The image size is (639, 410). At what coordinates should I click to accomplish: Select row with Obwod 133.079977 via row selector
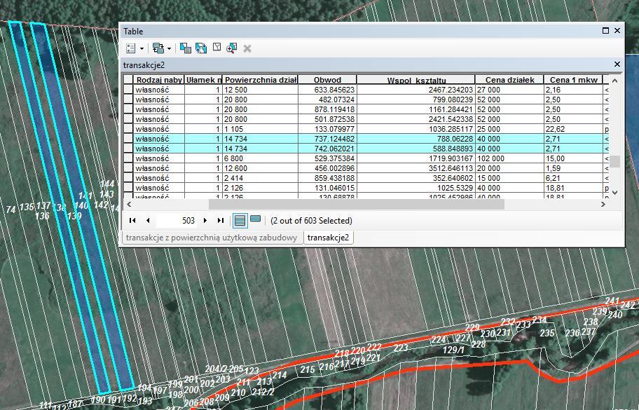point(128,129)
